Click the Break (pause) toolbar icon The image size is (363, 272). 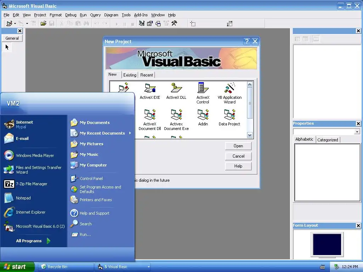[x=124, y=24]
